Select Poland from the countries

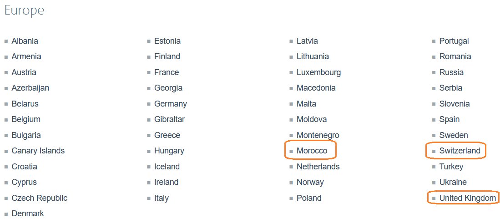(308, 198)
